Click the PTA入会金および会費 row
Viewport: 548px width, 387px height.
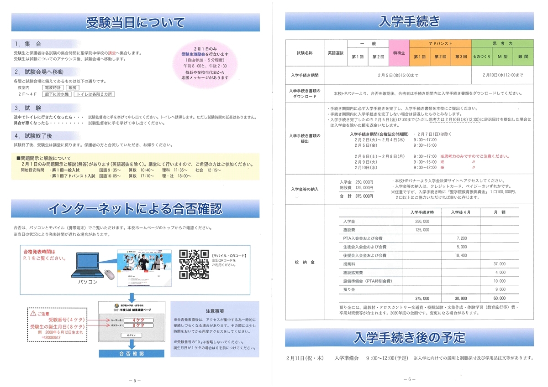click(429, 238)
